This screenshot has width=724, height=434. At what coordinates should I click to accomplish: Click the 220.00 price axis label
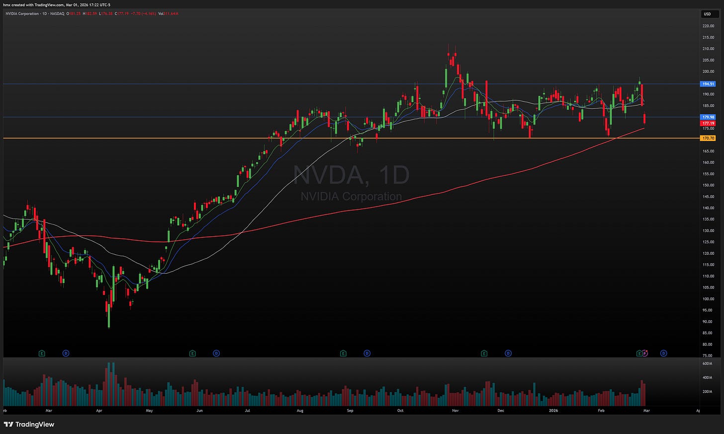[x=708, y=26]
